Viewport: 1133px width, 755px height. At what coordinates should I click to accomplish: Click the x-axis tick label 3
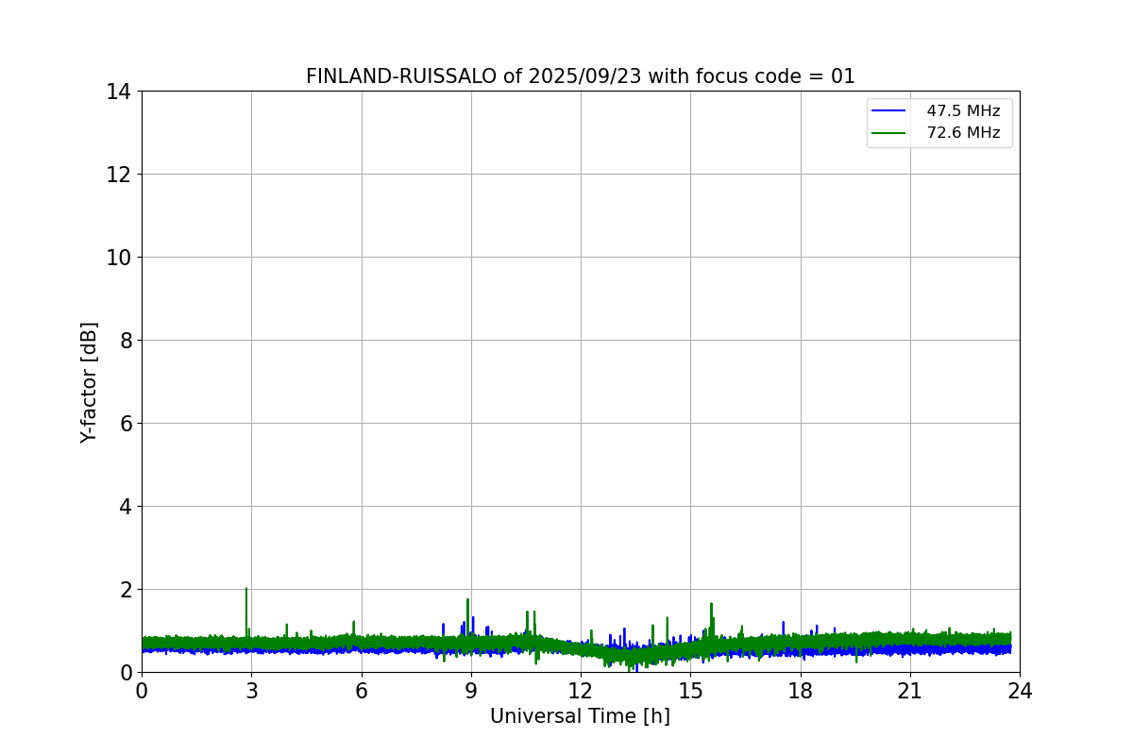point(251,691)
